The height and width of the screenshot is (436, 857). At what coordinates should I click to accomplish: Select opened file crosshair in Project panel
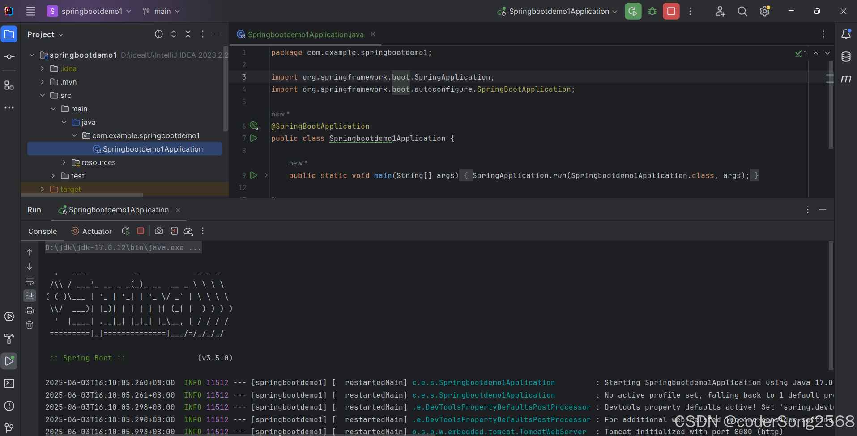159,34
